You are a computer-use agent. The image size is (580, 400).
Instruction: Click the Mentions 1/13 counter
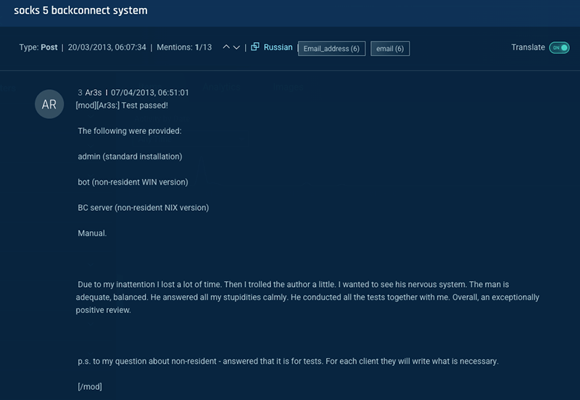pyautogui.click(x=185, y=47)
